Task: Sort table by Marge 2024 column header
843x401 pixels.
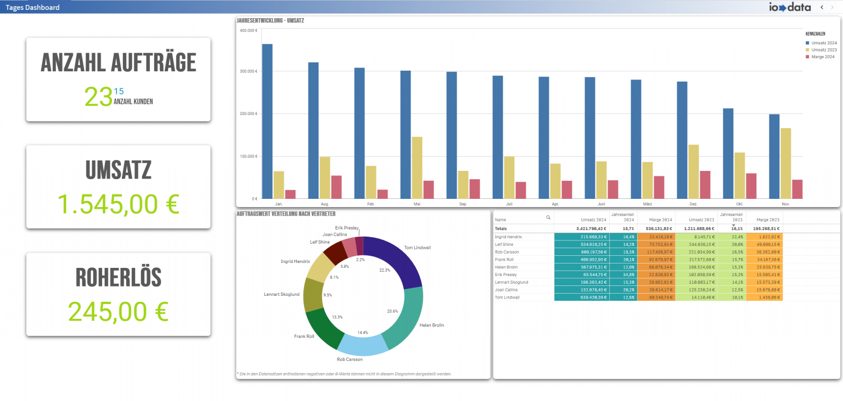Action: tap(661, 219)
